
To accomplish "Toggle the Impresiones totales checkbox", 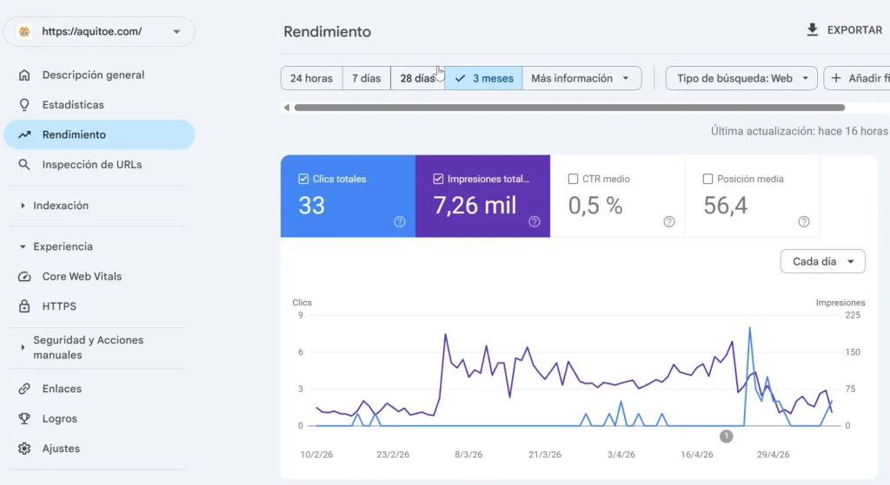I will (438, 179).
